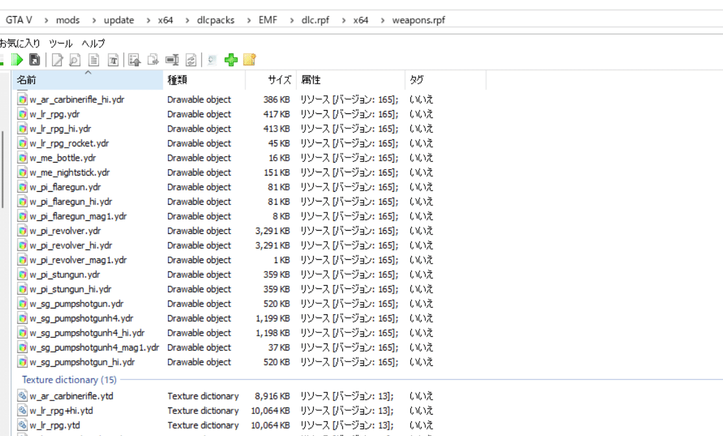Select the file w_sg_pumpshotgun_hi.ydr
Viewport: 723px width, 436px height.
click(x=82, y=362)
